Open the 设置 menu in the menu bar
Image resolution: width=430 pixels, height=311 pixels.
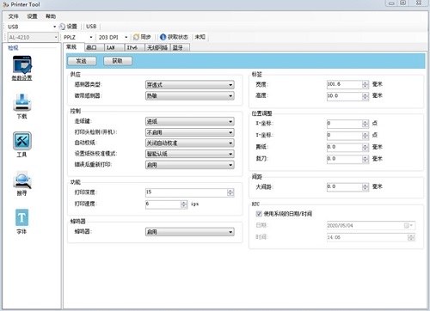pyautogui.click(x=32, y=16)
